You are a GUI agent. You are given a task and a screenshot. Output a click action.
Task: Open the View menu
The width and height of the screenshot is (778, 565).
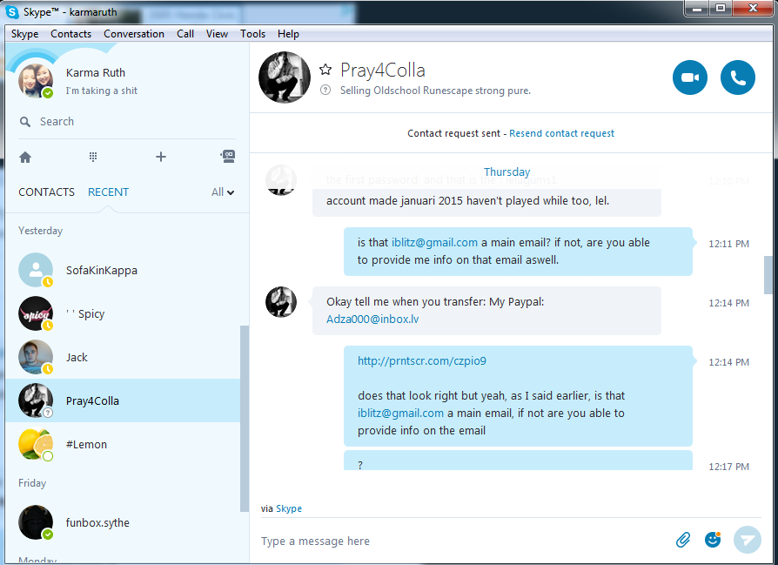(x=217, y=34)
